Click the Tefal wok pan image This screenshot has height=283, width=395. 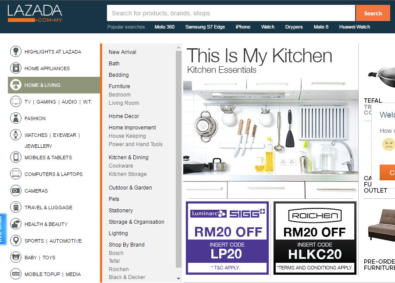click(381, 77)
